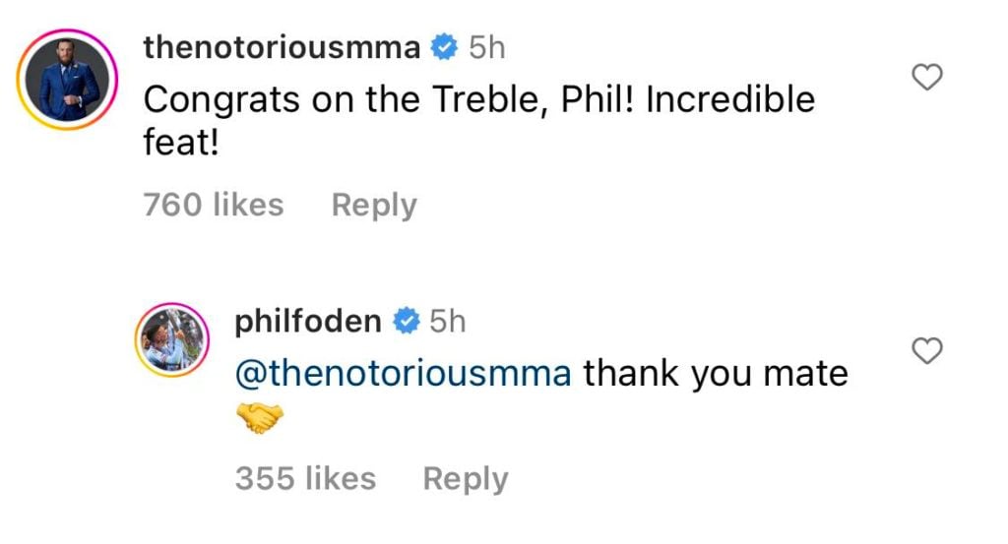Click verified badge next to thenotoriousmma

click(x=444, y=47)
